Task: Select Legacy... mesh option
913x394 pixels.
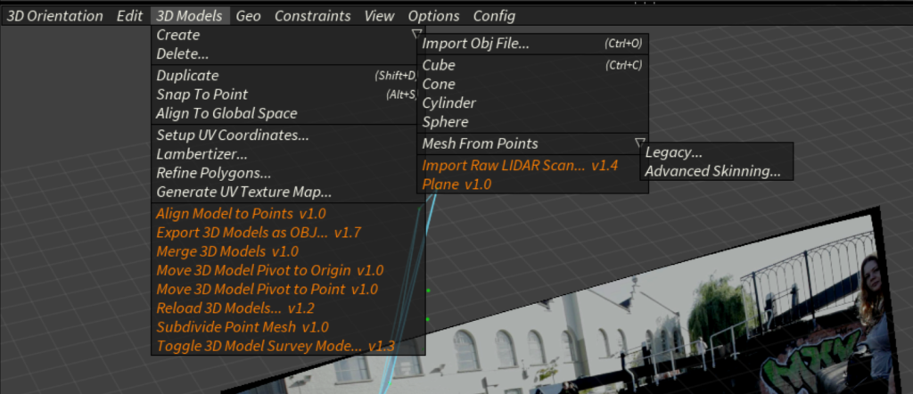Action: click(x=716, y=152)
